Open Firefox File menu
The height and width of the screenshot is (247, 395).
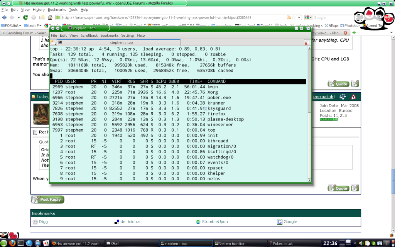coord(5,10)
